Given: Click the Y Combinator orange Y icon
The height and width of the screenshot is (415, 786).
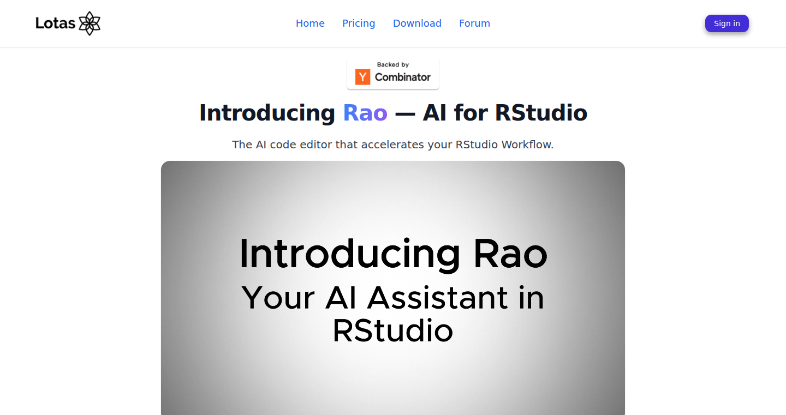Looking at the screenshot, I should pos(362,77).
